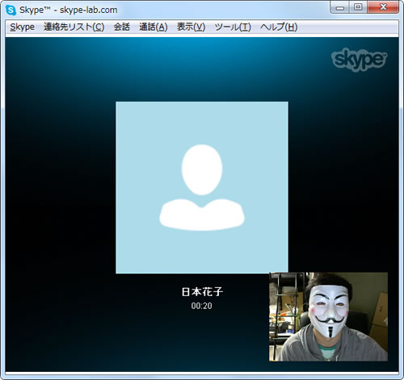Open the ツール(T) menu
The width and height of the screenshot is (404, 380).
233,27
